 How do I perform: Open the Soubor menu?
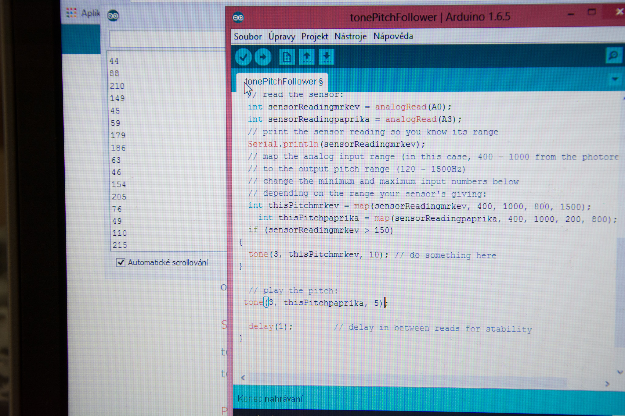click(x=247, y=37)
